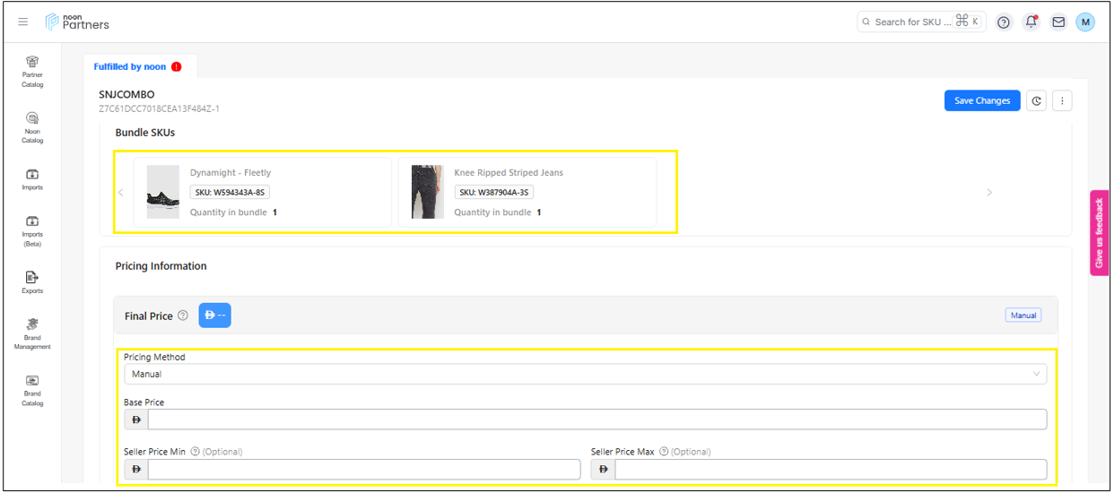Image resolution: width=1115 pixels, height=493 pixels.
Task: Open the hamburger navigation menu
Action: (23, 22)
